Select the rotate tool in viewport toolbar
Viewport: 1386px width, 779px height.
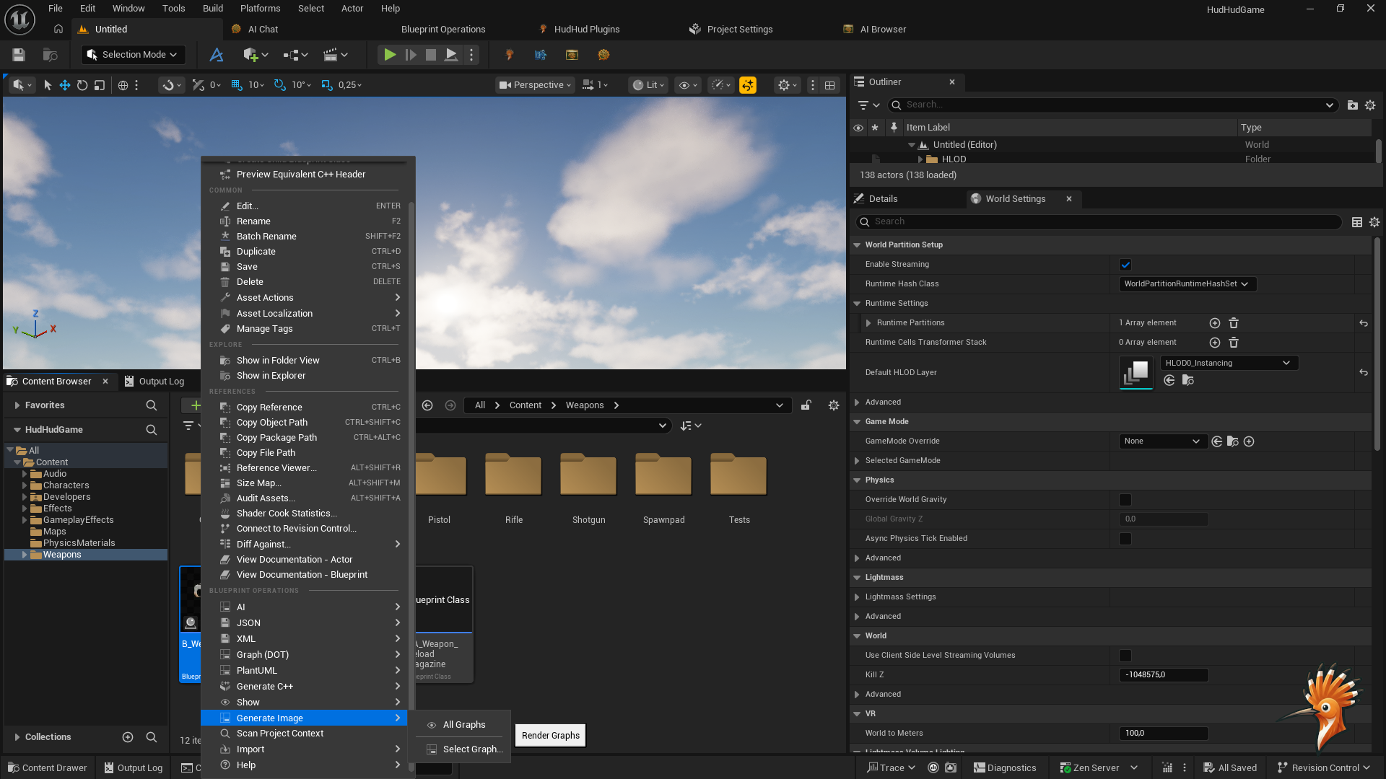point(82,85)
